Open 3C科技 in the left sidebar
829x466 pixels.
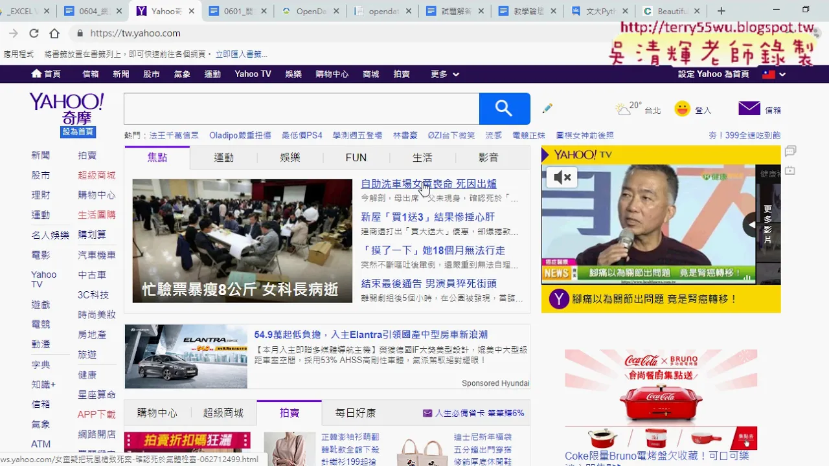93,294
